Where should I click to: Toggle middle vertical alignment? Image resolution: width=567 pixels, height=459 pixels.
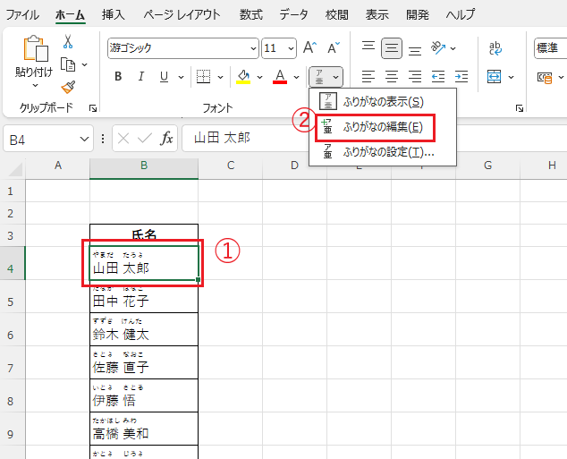point(392,48)
